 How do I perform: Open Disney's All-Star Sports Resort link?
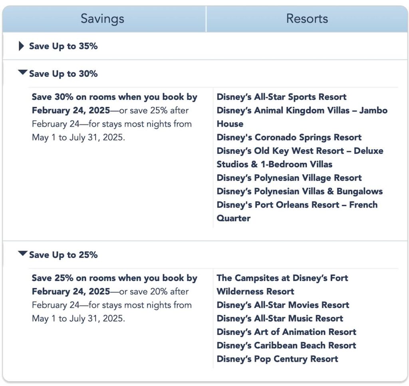[x=282, y=97]
